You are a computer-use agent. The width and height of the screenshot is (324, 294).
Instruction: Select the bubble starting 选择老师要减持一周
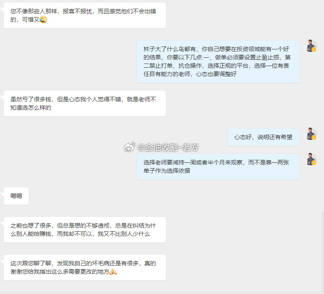218,167
